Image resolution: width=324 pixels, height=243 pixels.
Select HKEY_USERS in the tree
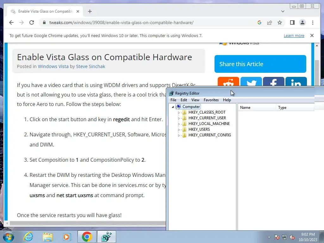pos(199,129)
